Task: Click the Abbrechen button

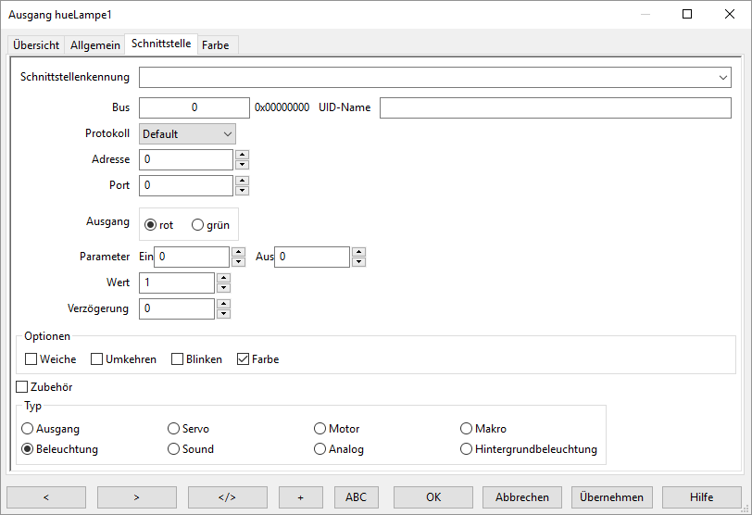Action: 522,497
